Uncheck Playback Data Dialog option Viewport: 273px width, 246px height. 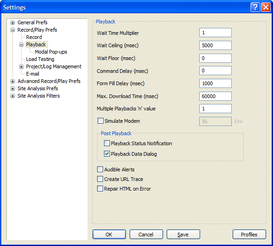point(107,154)
